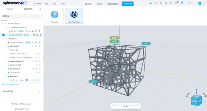Open the user avatar account menu
This screenshot has height=111, width=207.
coord(201,3)
